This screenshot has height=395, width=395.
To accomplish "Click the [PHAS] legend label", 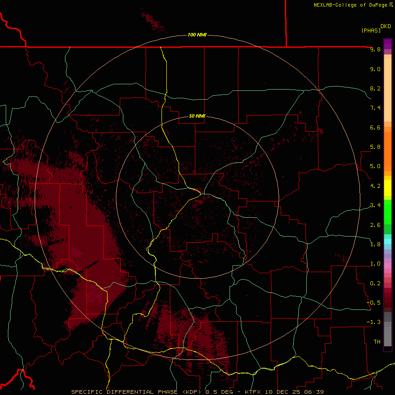I will (371, 31).
